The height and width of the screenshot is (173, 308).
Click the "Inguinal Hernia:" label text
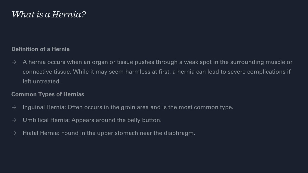click(45, 107)
